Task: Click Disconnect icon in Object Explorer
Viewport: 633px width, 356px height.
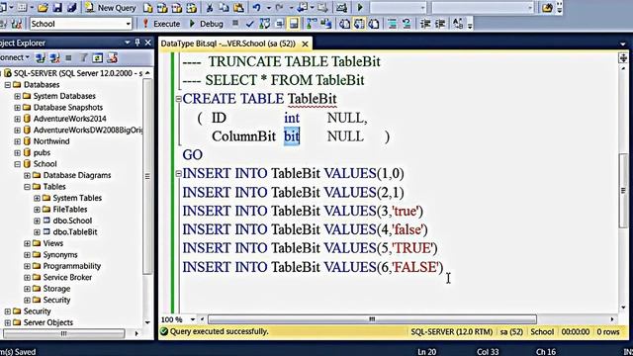Action: (54, 57)
